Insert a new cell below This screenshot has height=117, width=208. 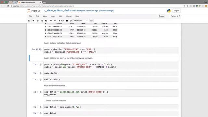point(33,21)
